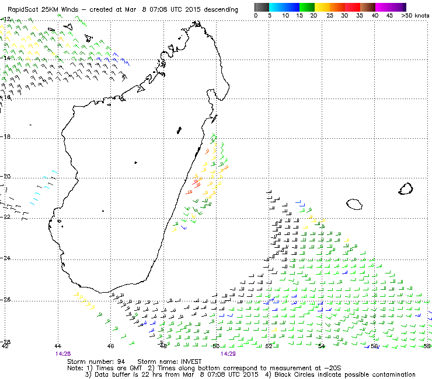Click the latitude axis label '-28'
The width and height of the screenshot is (432, 379).
click(x=6, y=342)
